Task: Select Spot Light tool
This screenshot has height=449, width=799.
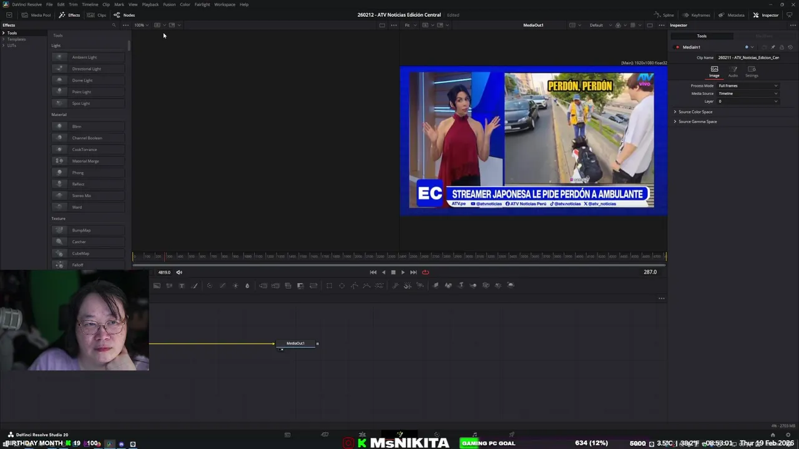Action: (x=89, y=104)
